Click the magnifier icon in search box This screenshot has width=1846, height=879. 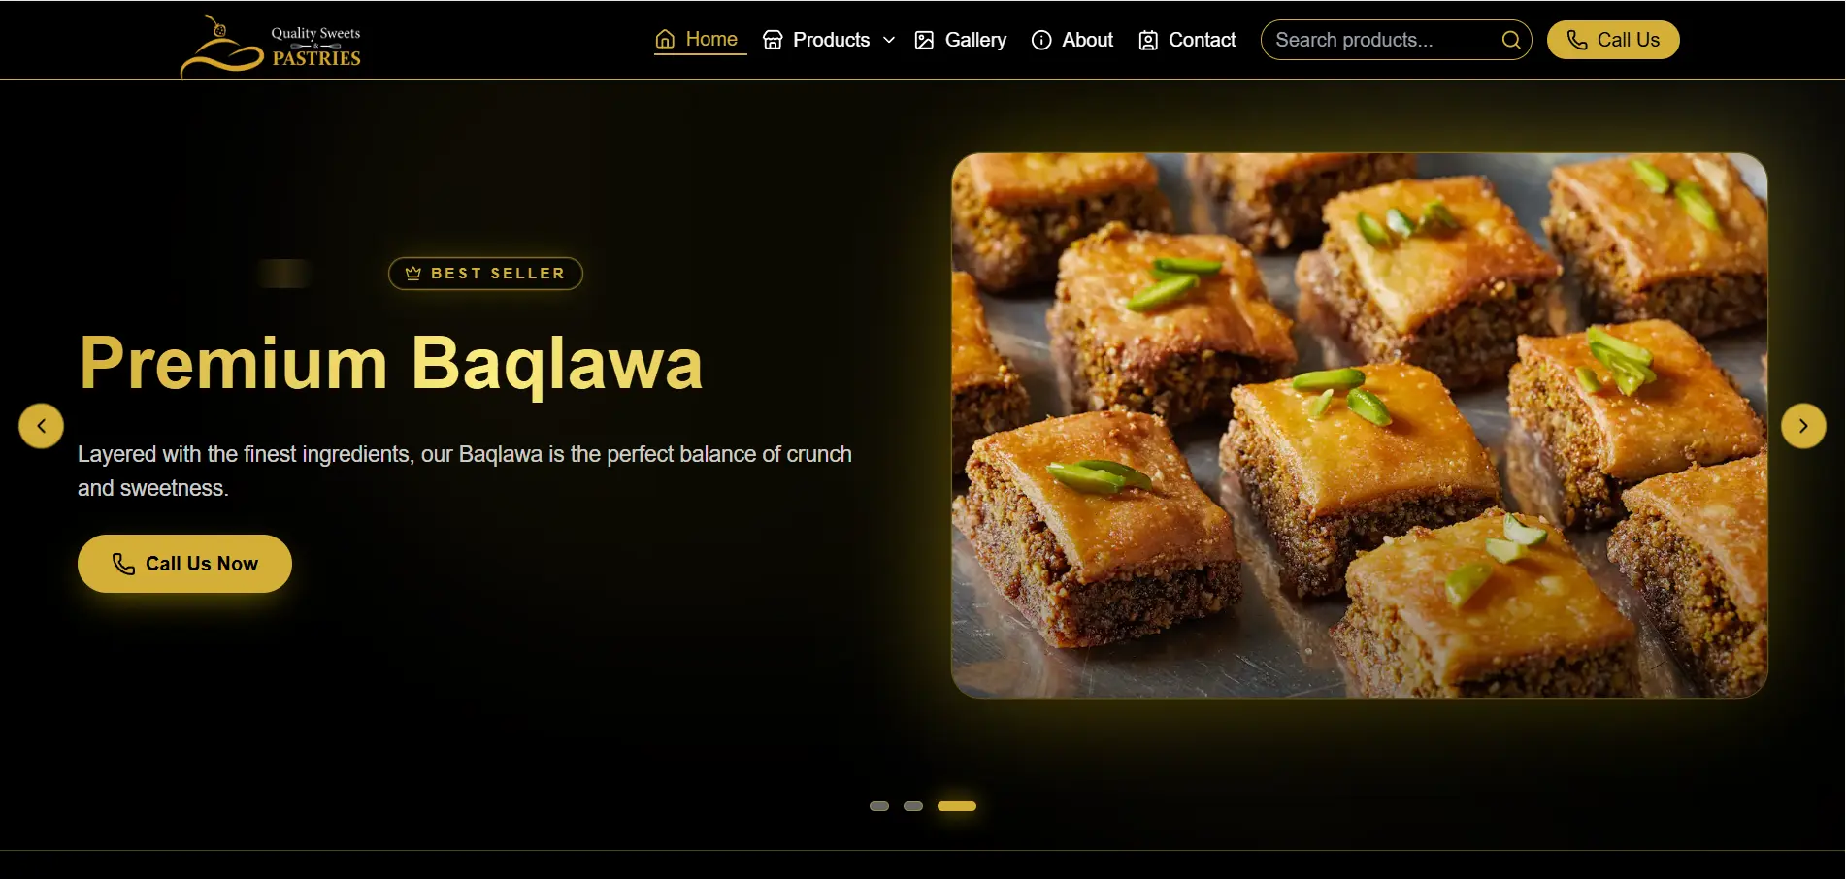1511,40
